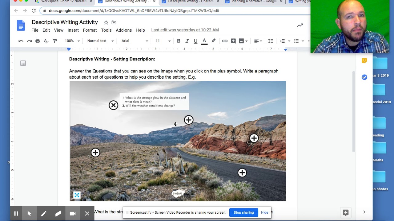
Task: Pick the text color button with underline swatch
Action: pos(204,41)
